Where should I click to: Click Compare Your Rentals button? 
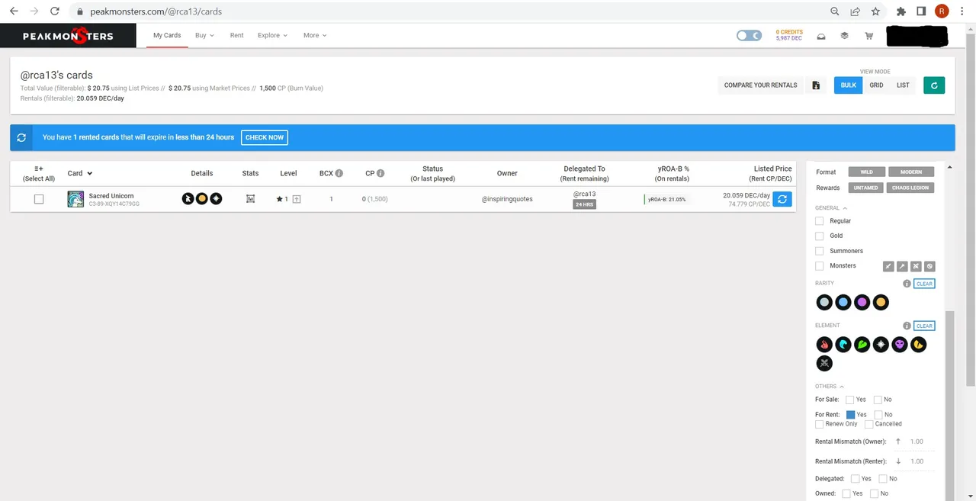coord(761,85)
